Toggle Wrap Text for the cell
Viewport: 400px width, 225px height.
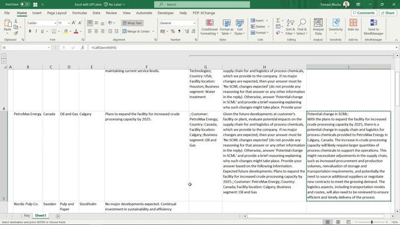pyautogui.click(x=132, y=23)
